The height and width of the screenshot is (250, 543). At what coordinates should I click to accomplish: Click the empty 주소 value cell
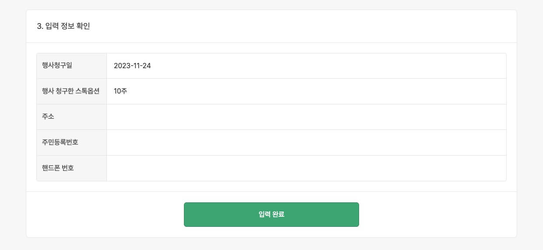point(306,117)
